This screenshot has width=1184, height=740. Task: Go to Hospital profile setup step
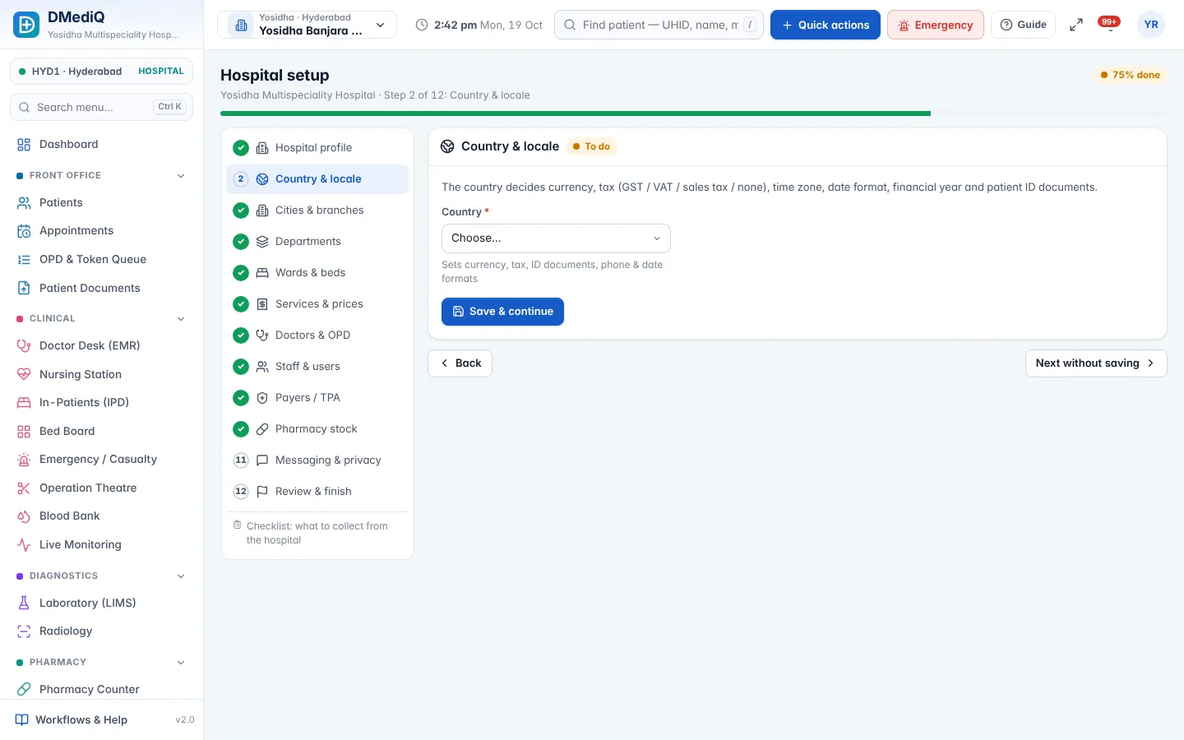(317, 148)
